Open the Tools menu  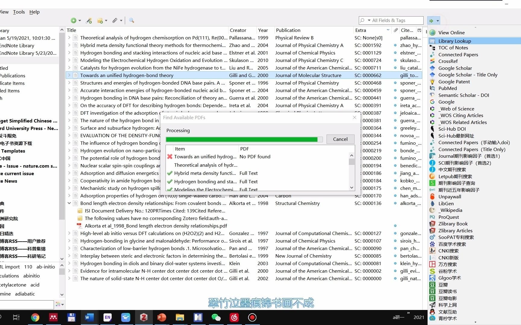[x=19, y=12]
